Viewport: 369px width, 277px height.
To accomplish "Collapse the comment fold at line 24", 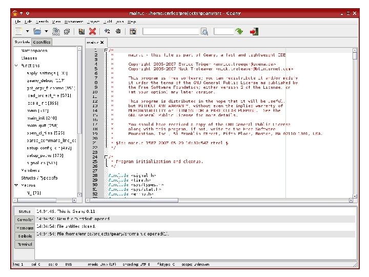I will 106,157.
